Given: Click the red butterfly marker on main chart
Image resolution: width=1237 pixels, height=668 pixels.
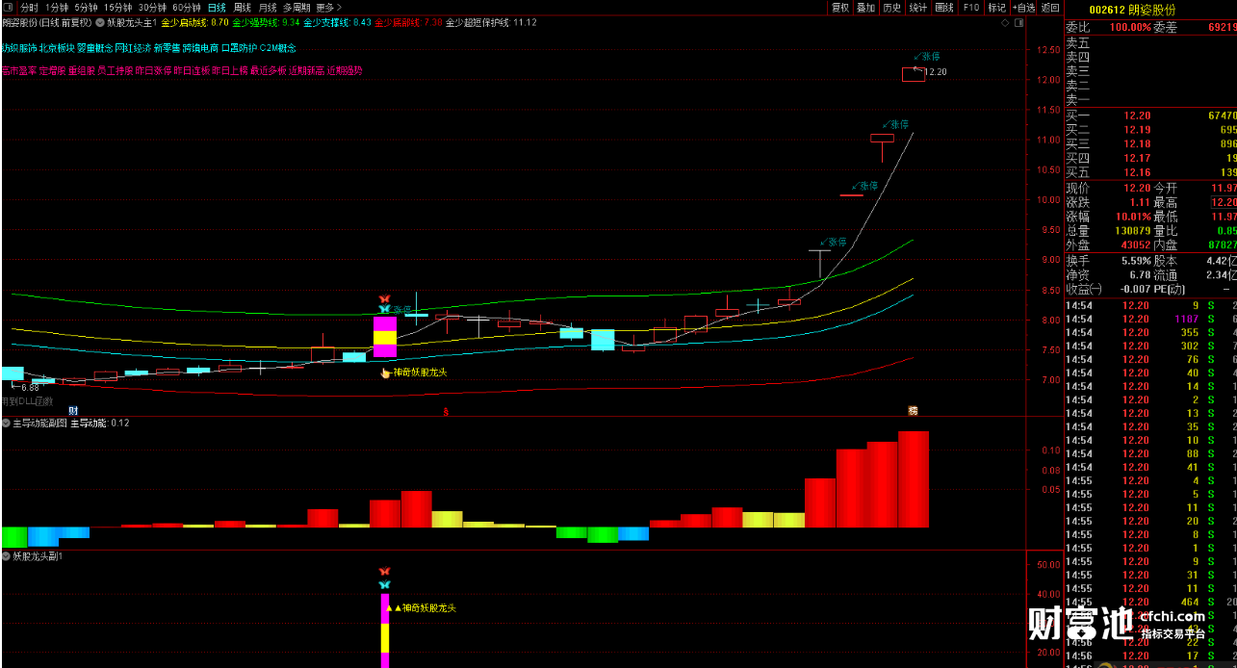Looking at the screenshot, I should pos(384,299).
